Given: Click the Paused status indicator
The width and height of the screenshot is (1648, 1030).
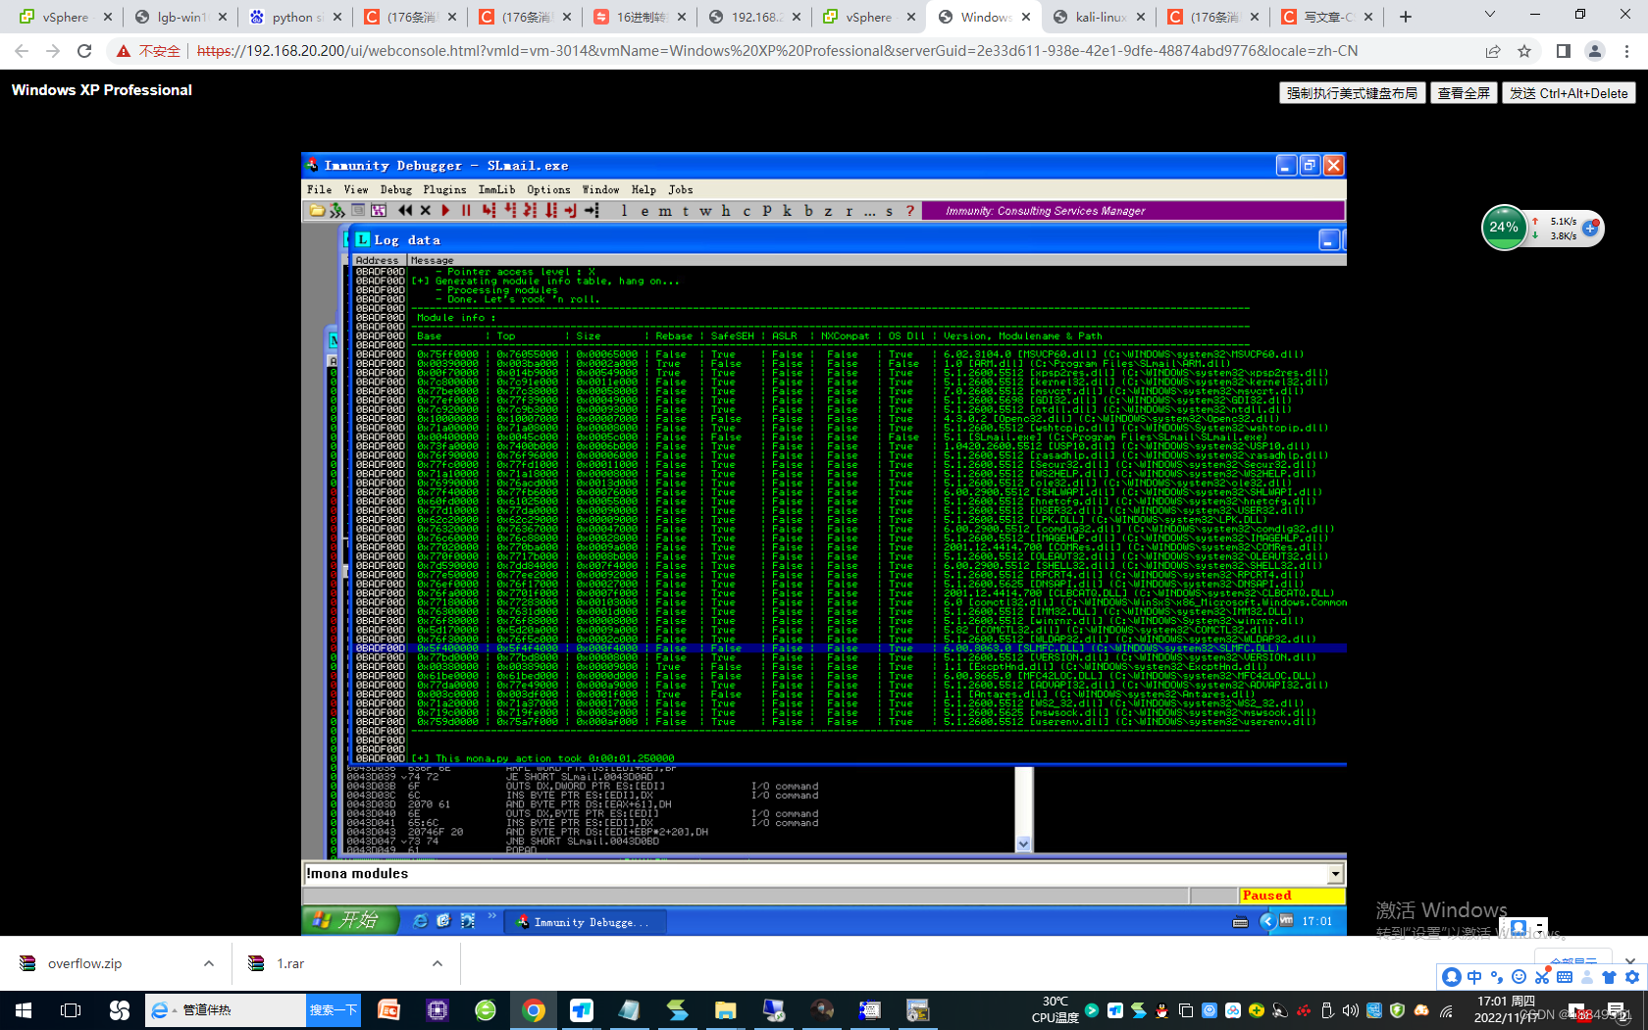Looking at the screenshot, I should [1291, 896].
